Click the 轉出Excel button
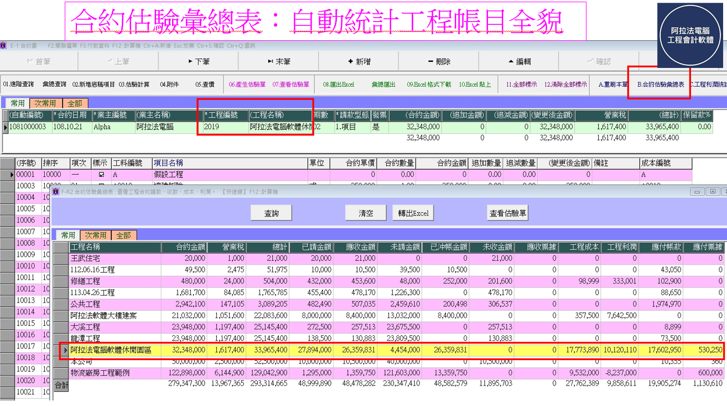Viewport: 727px width, 406px height. (413, 213)
